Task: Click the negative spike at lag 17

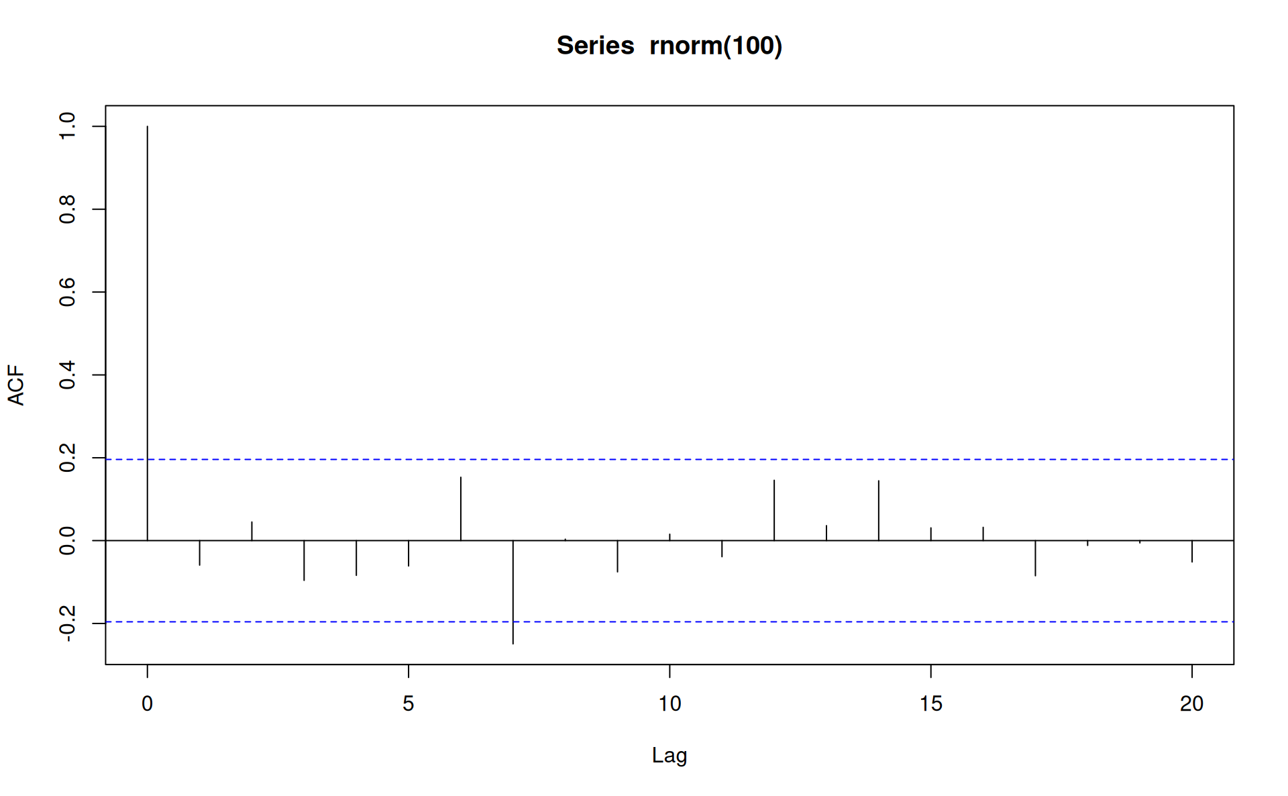Action: point(1035,558)
